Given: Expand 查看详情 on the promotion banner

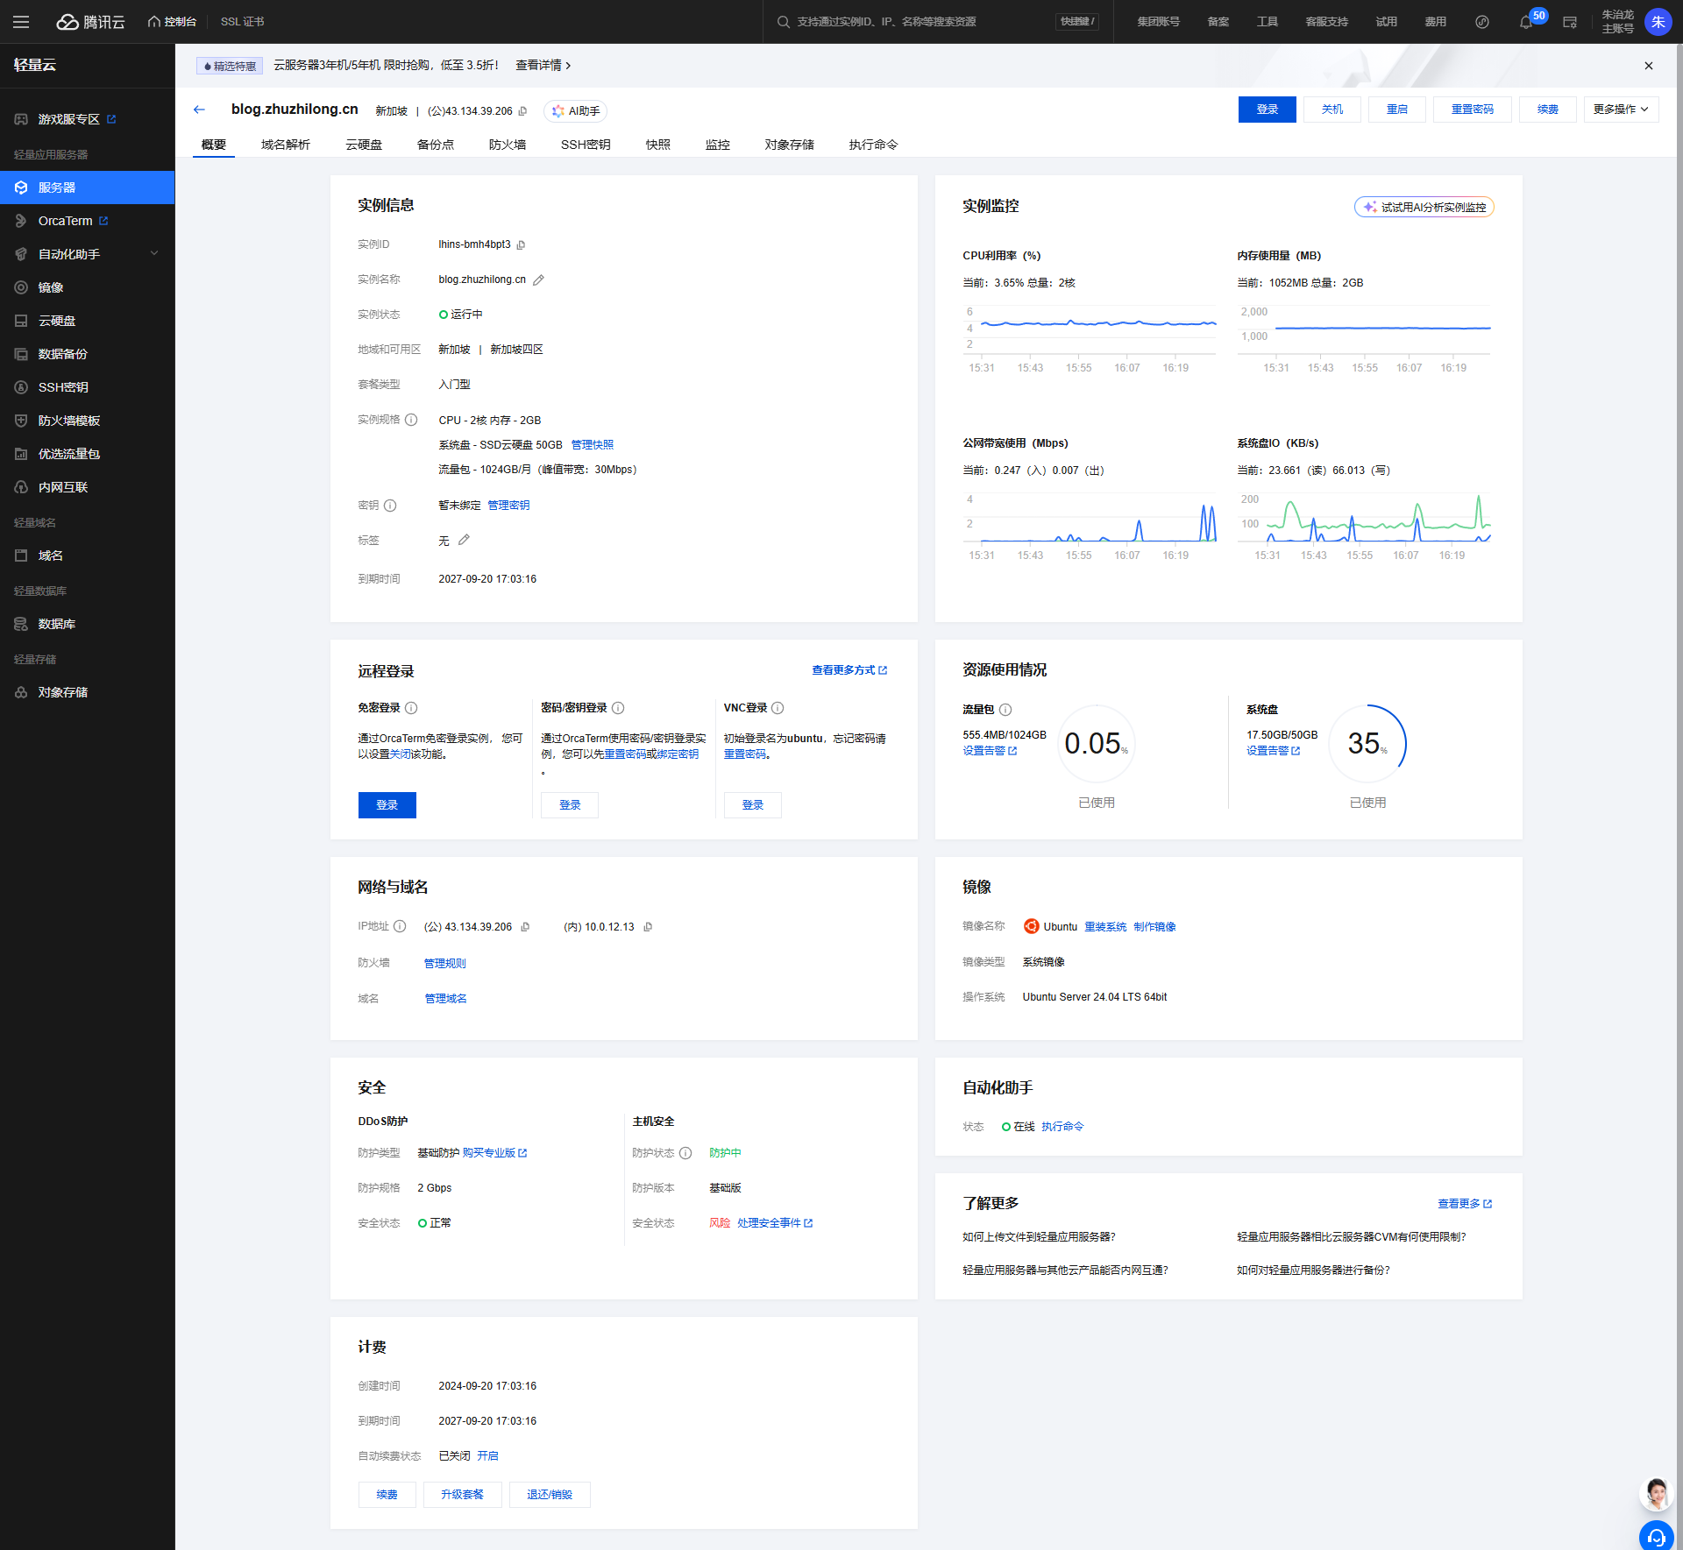Looking at the screenshot, I should 543,66.
